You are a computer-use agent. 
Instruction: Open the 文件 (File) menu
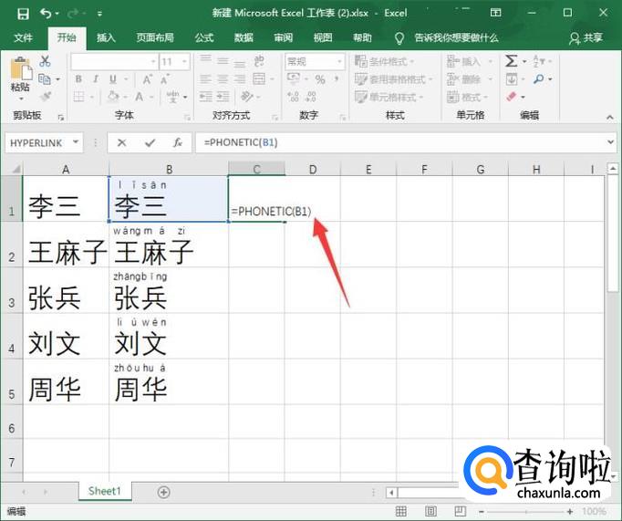point(24,37)
